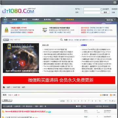Jump to last page ...17

(105, 101)
